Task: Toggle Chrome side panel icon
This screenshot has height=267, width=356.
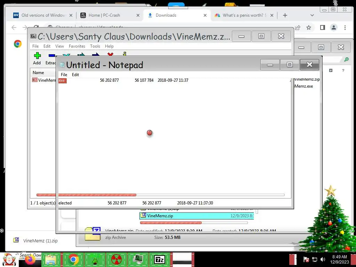Action: pyautogui.click(x=322, y=27)
